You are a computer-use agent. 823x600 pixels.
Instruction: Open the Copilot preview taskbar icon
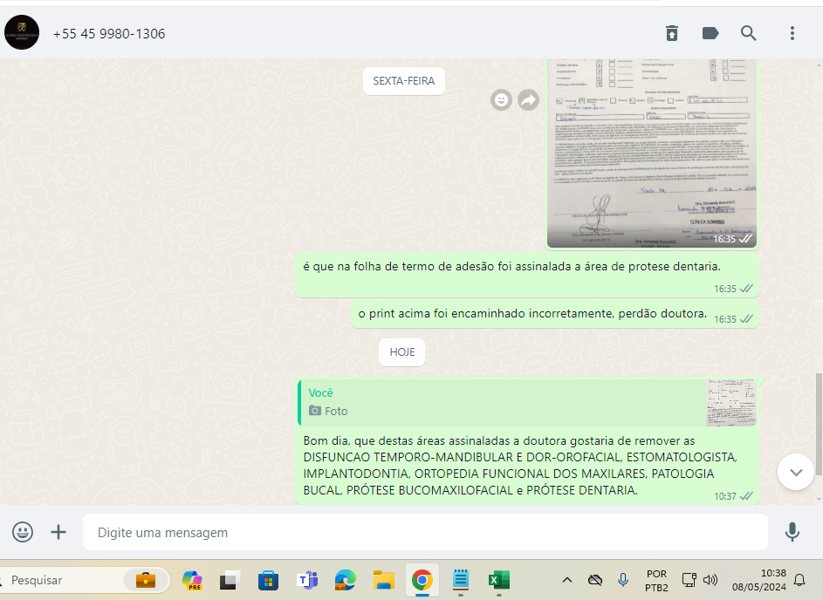coord(192,580)
